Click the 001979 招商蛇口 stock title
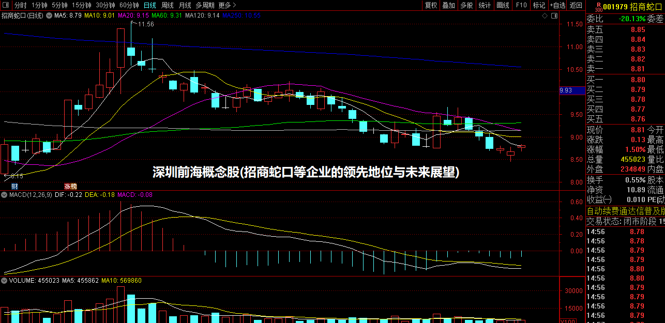The width and height of the screenshot is (665, 323). click(632, 7)
